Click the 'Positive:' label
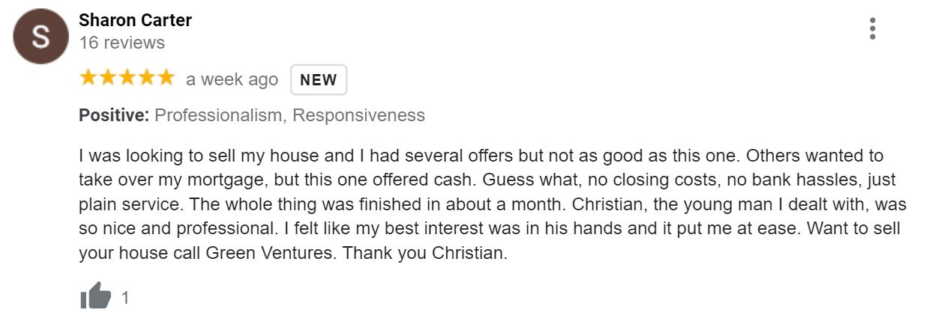 114,115
